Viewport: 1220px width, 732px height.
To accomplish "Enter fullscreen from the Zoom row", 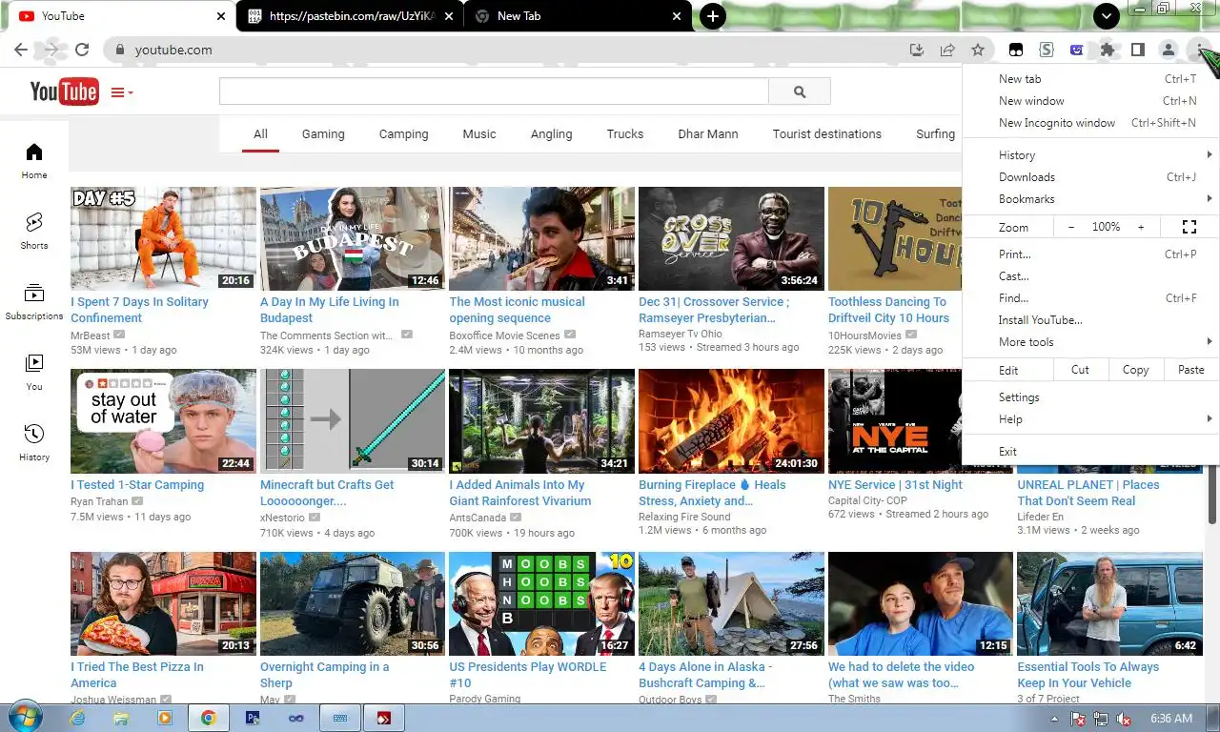I will 1189,227.
